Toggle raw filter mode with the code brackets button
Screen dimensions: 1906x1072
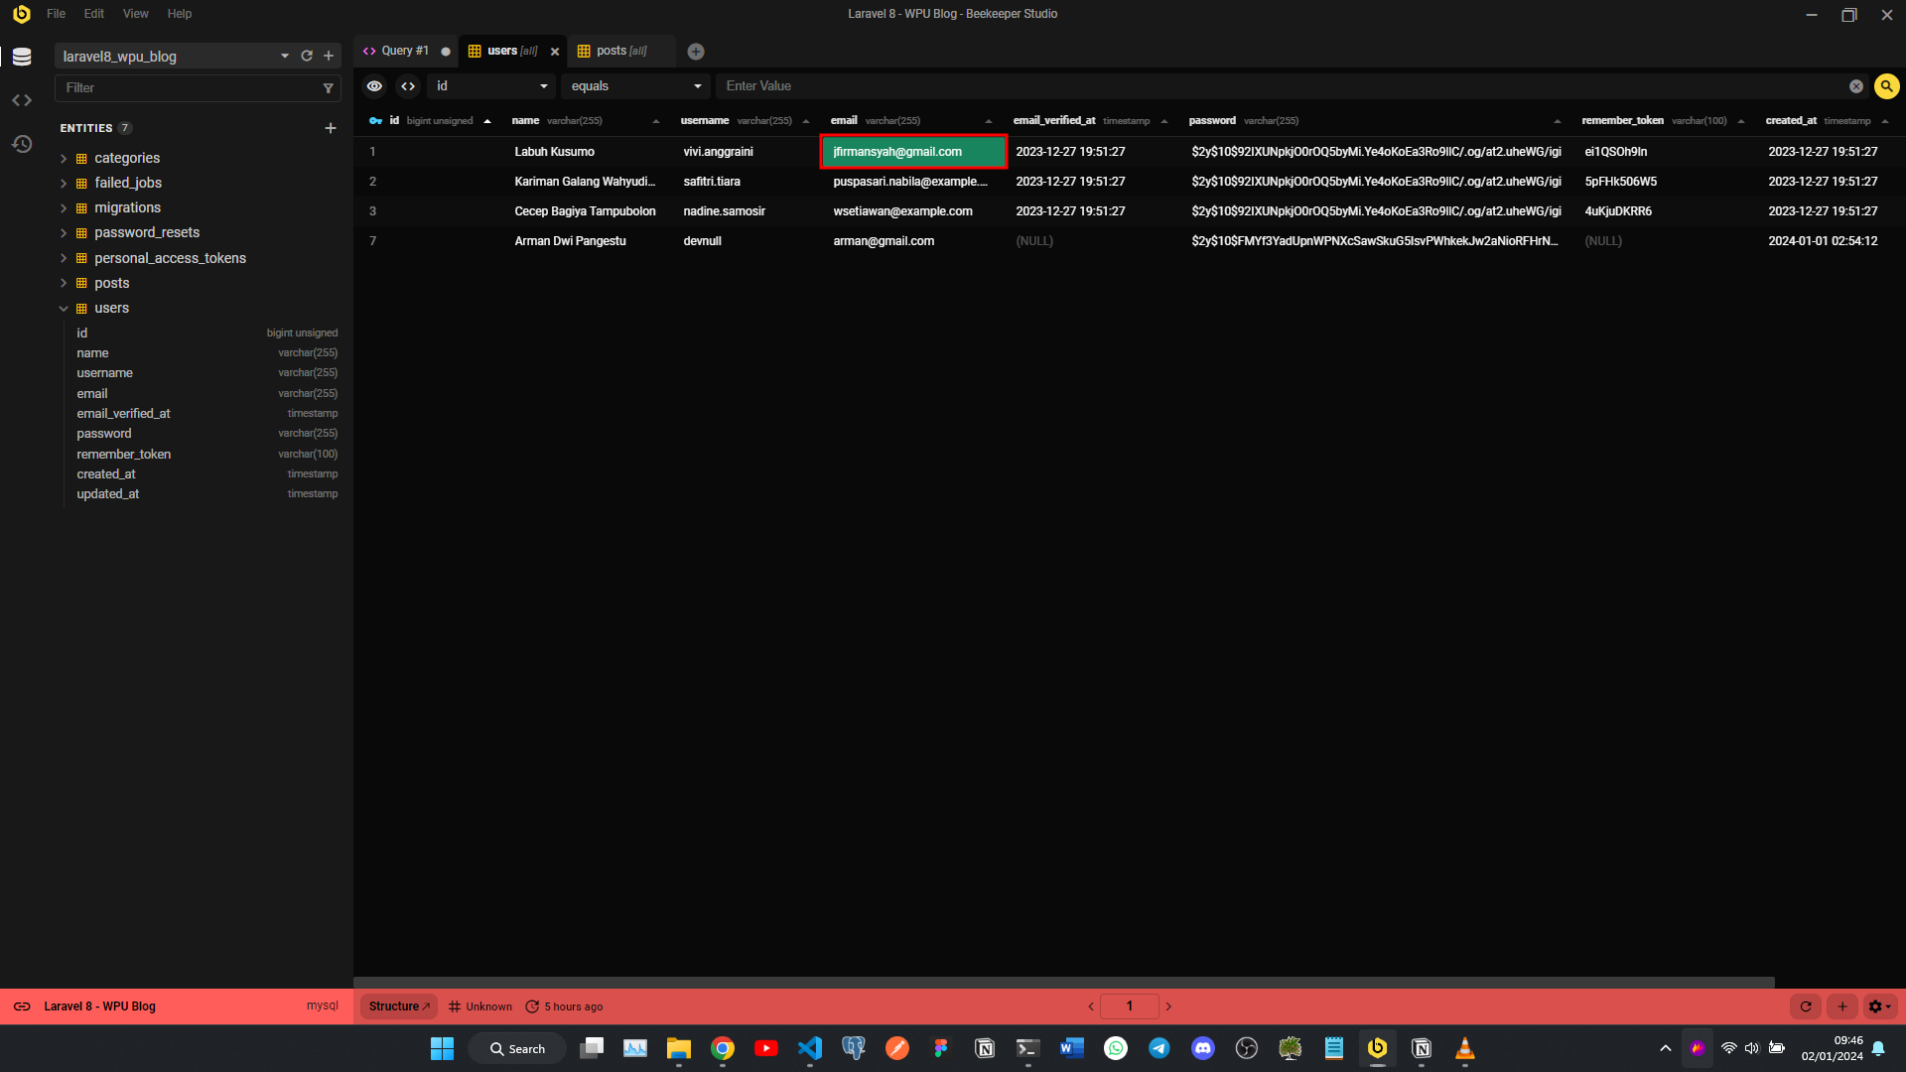point(408,86)
